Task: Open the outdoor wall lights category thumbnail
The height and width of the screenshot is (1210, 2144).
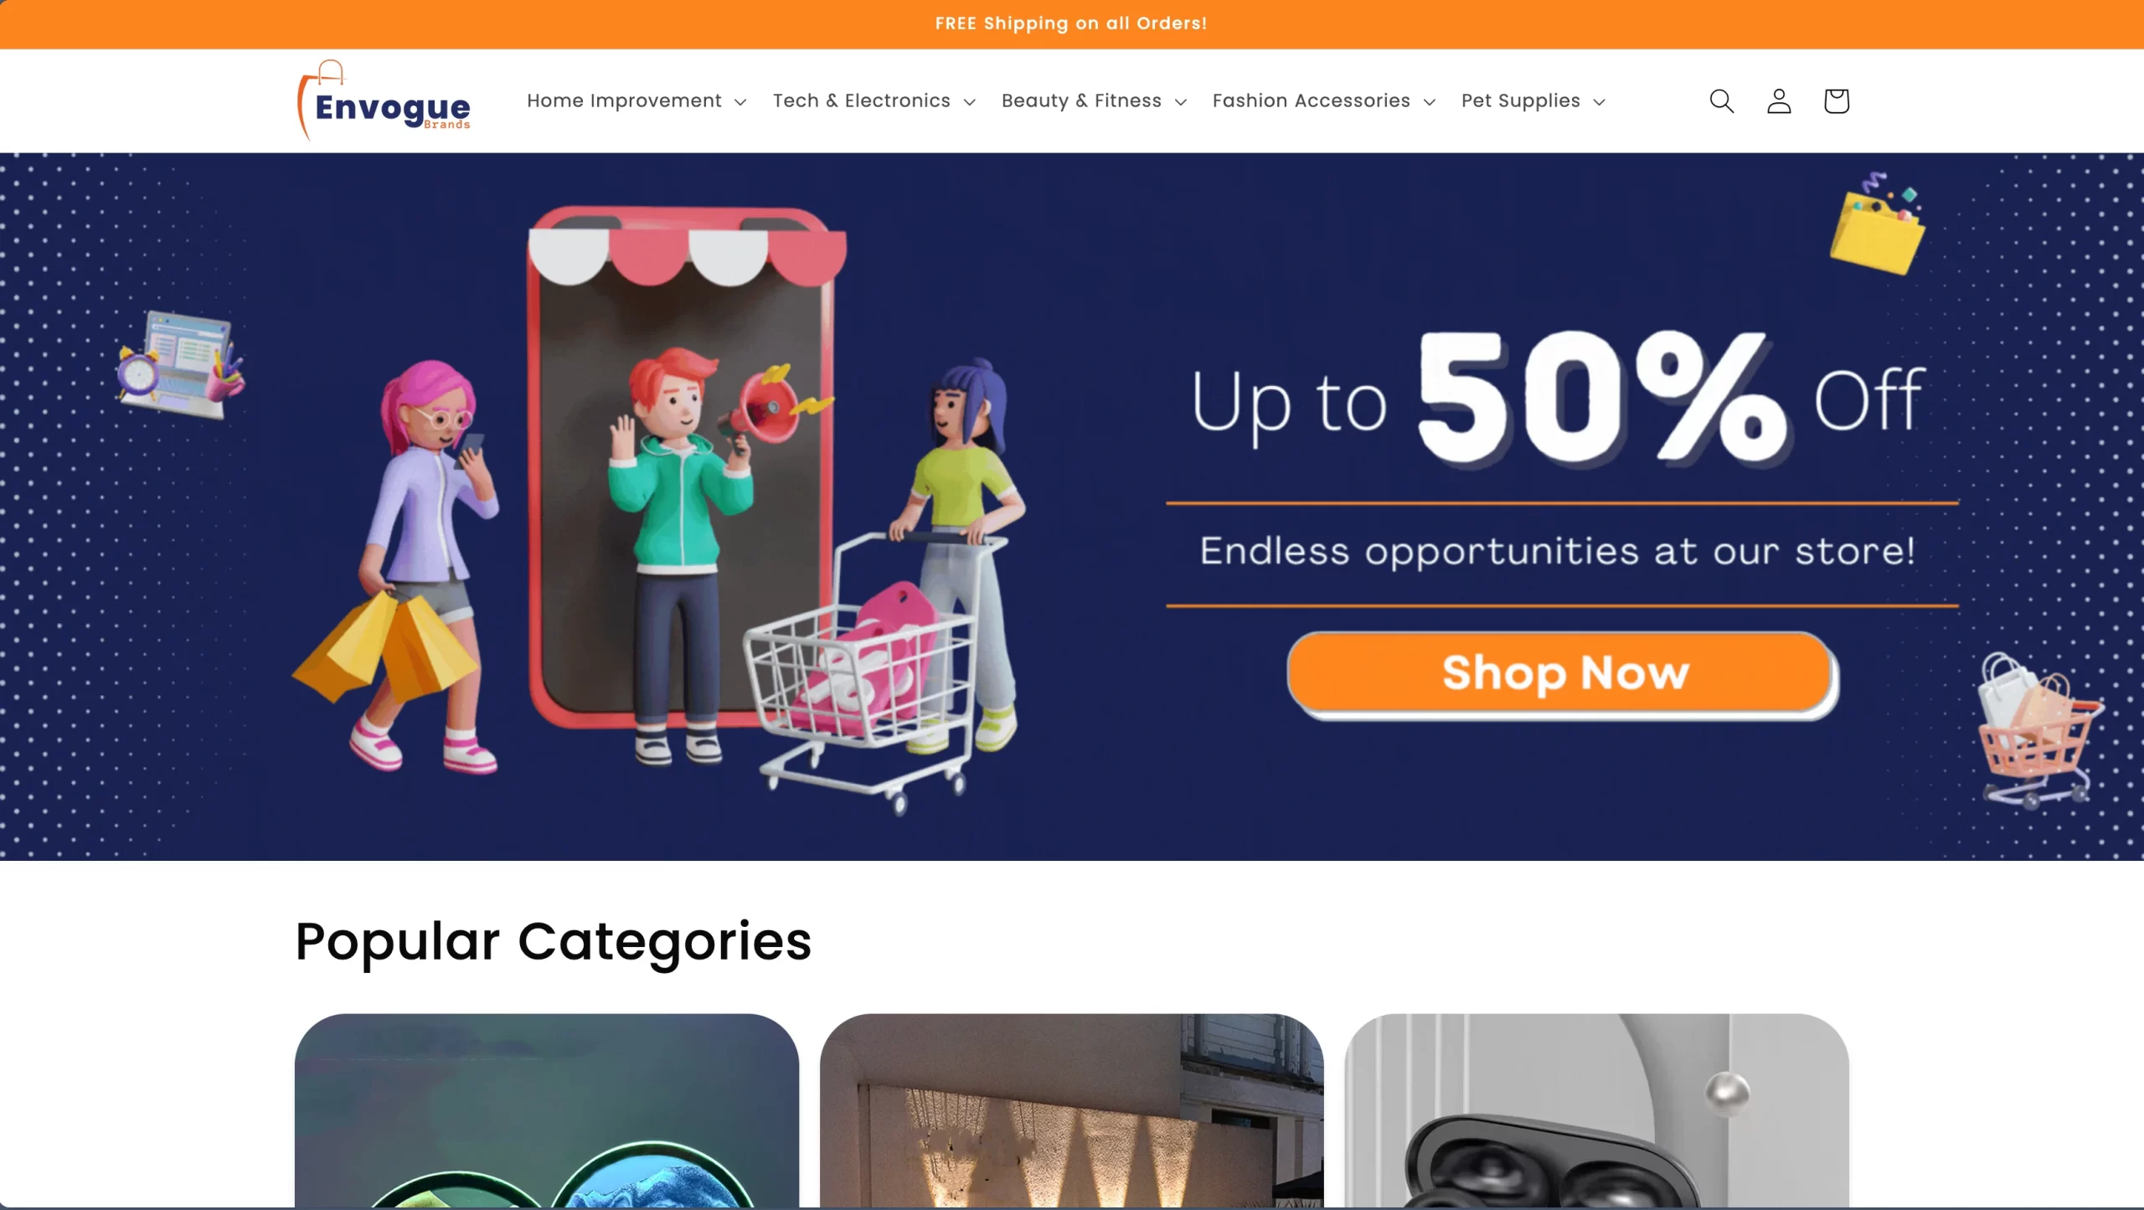Action: (x=1072, y=1110)
